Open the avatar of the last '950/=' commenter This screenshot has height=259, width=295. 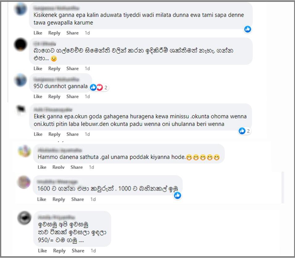[x=24, y=218]
